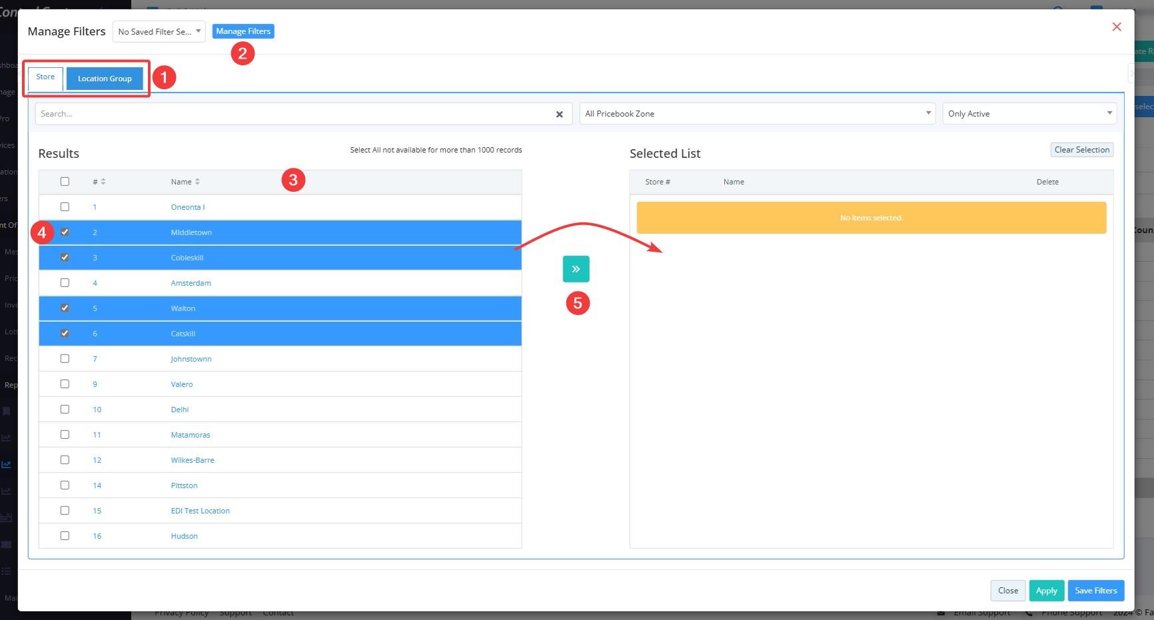Image resolution: width=1154 pixels, height=620 pixels.
Task: Toggle the select-all checkbox in the Results header
Action: click(x=65, y=181)
